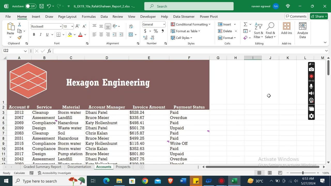
Task: Click the Increase Font Size icon
Action: tap(77, 26)
